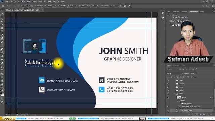This screenshot has height=121, width=215.
Task: Click the rotation angle input field
Action: 73,6
